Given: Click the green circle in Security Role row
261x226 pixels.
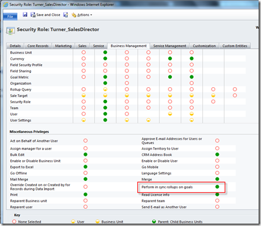Looking at the screenshot, I should click(x=105, y=101).
